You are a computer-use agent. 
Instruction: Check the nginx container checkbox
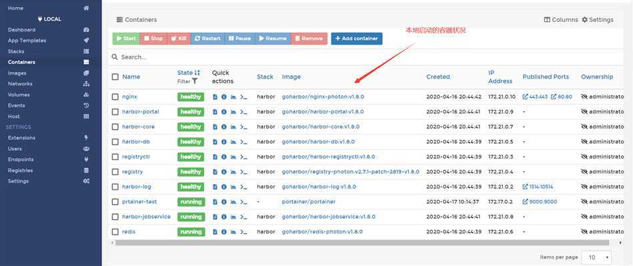[115, 97]
